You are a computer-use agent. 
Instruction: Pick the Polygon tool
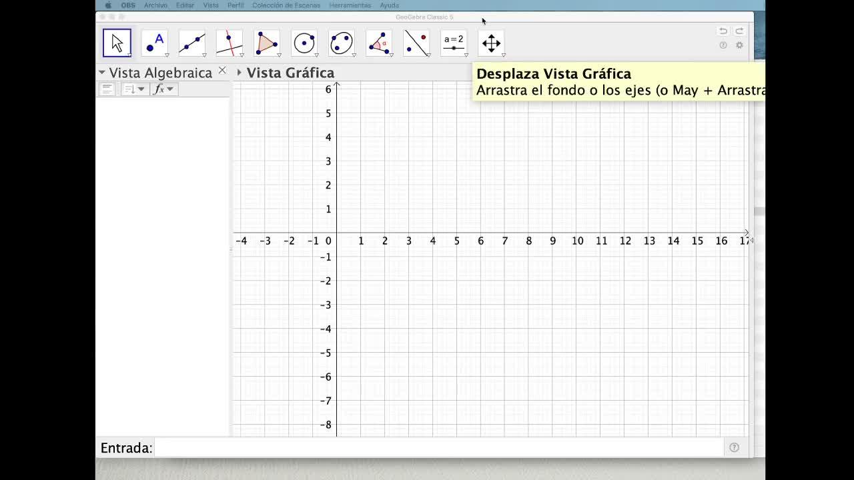pos(266,43)
